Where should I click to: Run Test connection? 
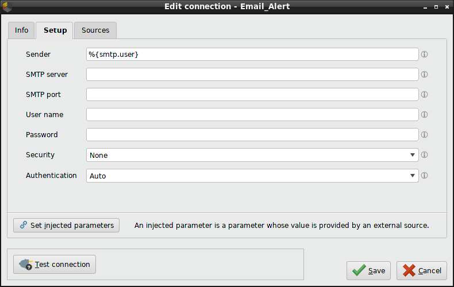click(x=55, y=265)
